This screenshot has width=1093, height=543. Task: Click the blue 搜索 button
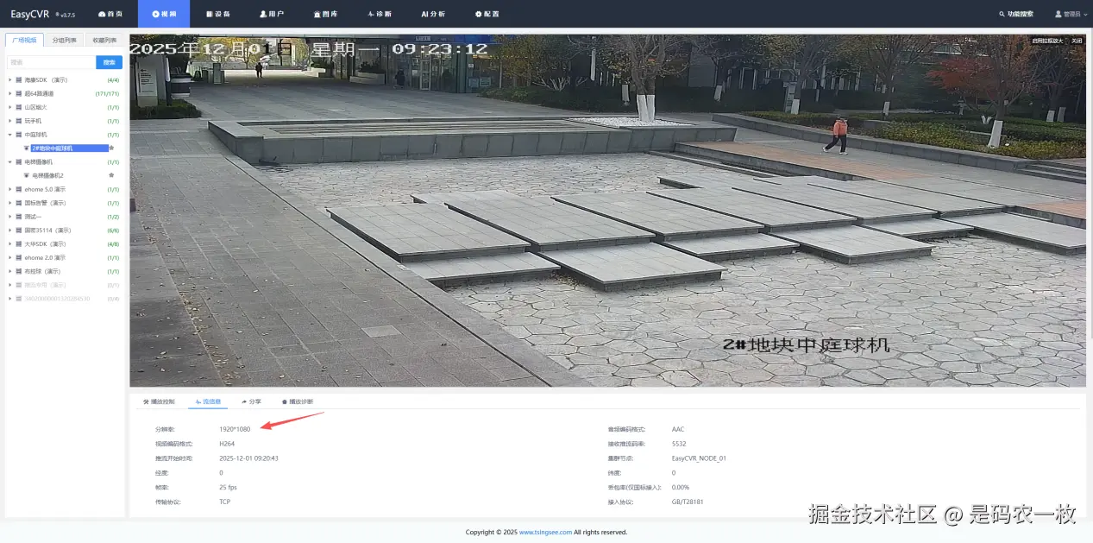pos(110,62)
